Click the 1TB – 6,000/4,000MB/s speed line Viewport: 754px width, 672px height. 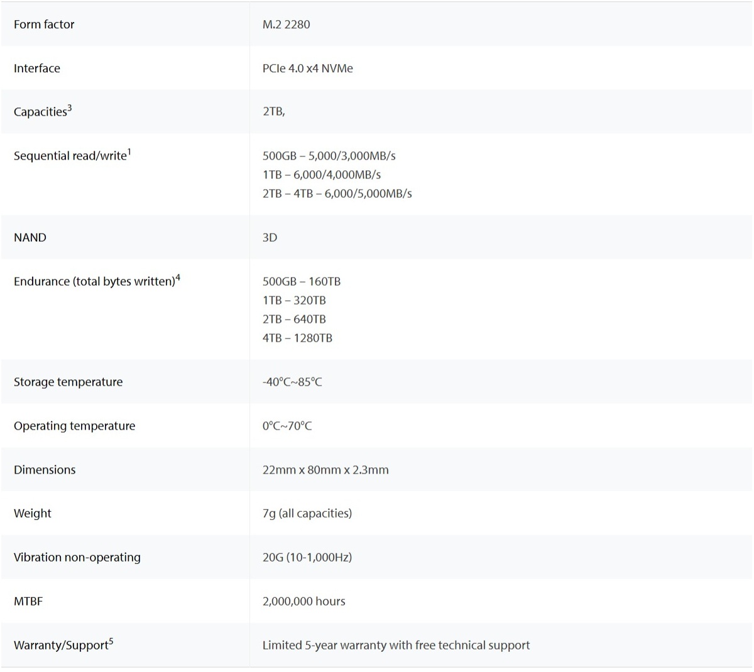321,175
